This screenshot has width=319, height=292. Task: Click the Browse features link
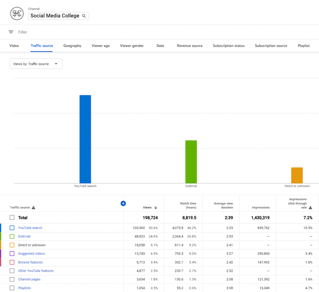(x=31, y=262)
